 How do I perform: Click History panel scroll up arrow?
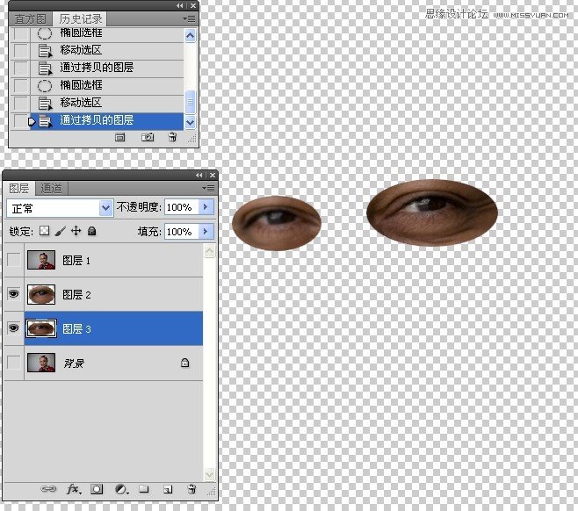click(x=190, y=36)
